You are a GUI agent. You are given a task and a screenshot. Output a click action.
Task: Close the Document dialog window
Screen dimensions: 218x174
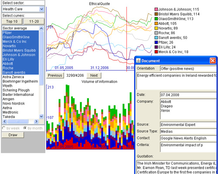(213, 61)
